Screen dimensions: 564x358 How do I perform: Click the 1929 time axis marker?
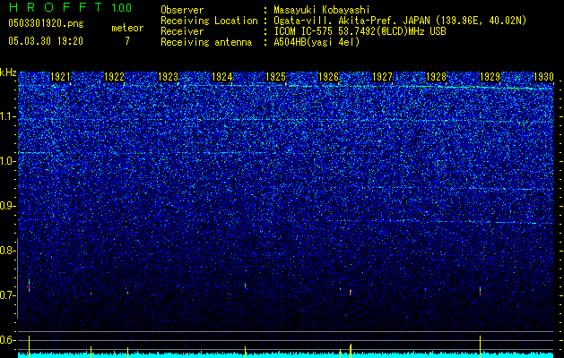tap(490, 77)
